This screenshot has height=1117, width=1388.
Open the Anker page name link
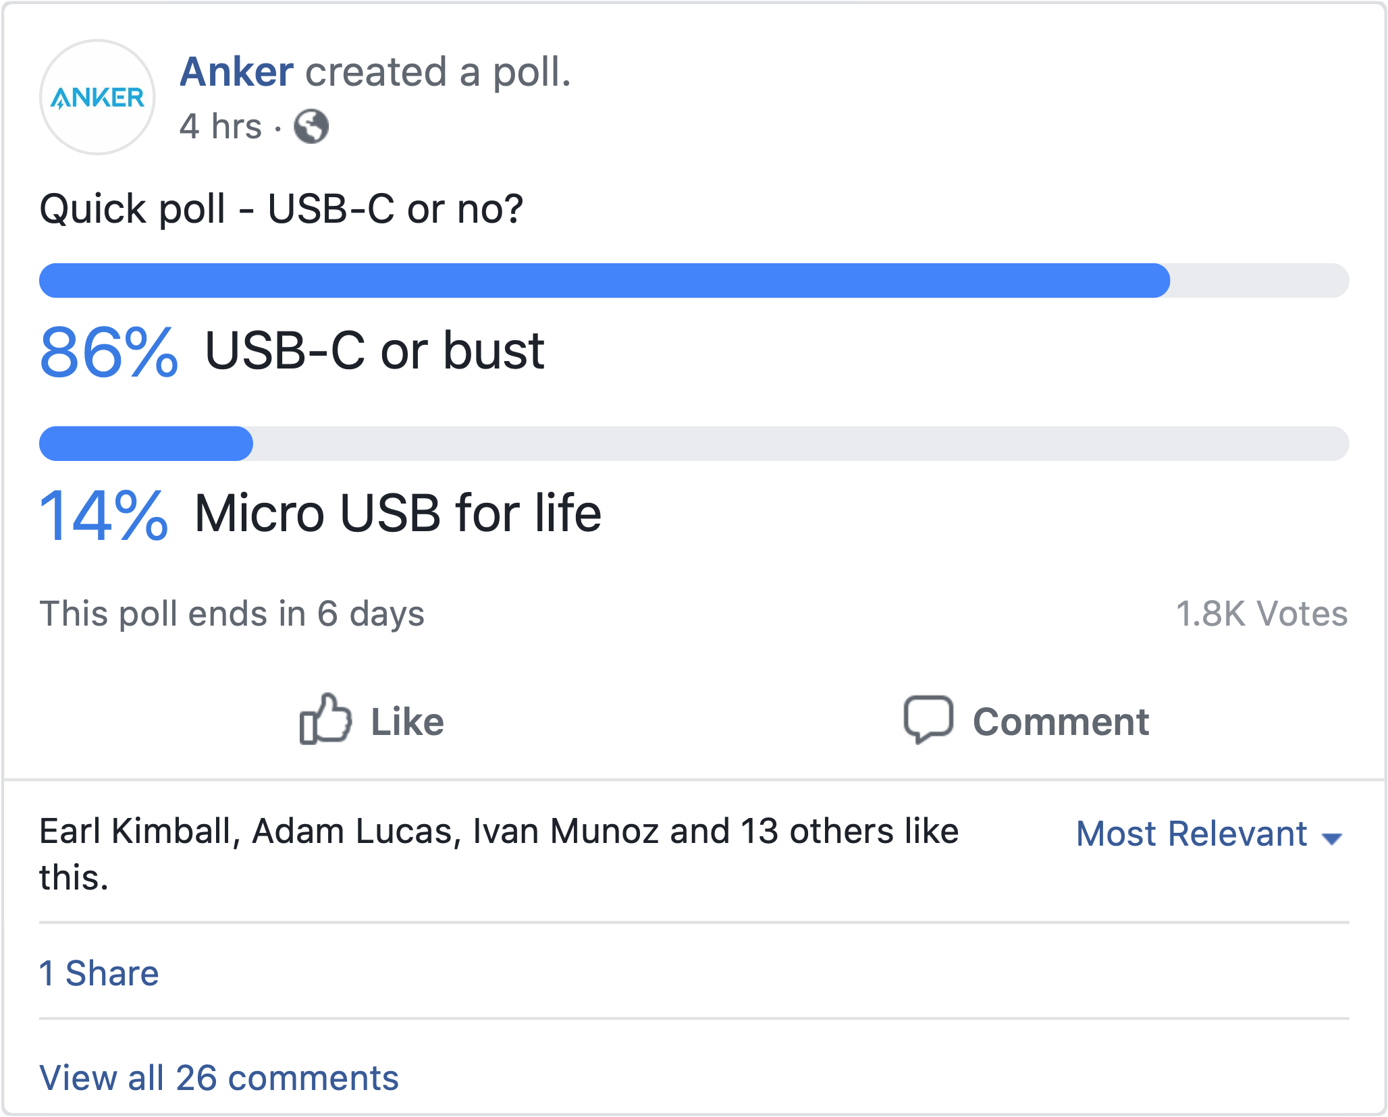pyautogui.click(x=237, y=72)
